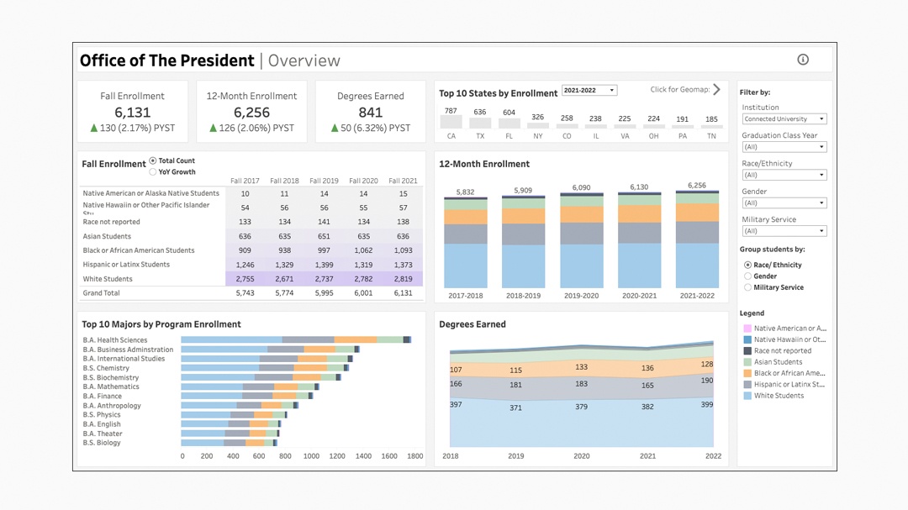The height and width of the screenshot is (510, 908).
Task: Click the CA bar in Top 10 States
Action: tap(451, 123)
